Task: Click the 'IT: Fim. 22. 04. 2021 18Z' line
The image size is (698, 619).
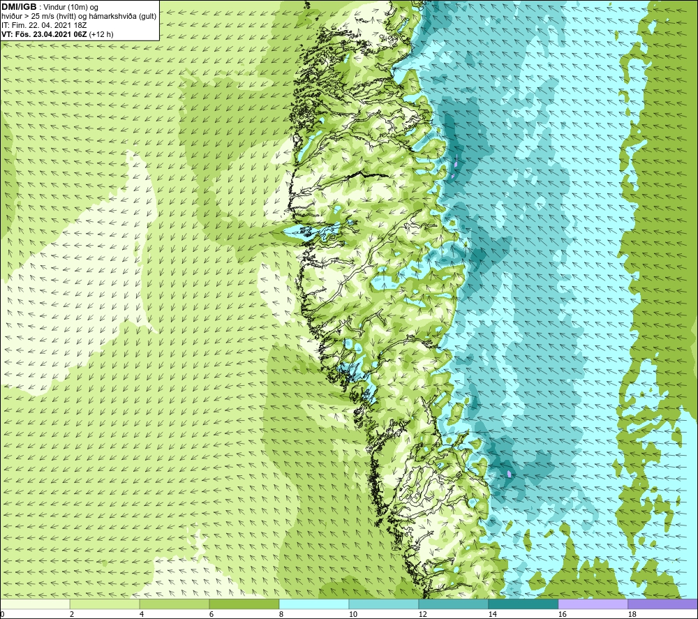Action: [44, 25]
